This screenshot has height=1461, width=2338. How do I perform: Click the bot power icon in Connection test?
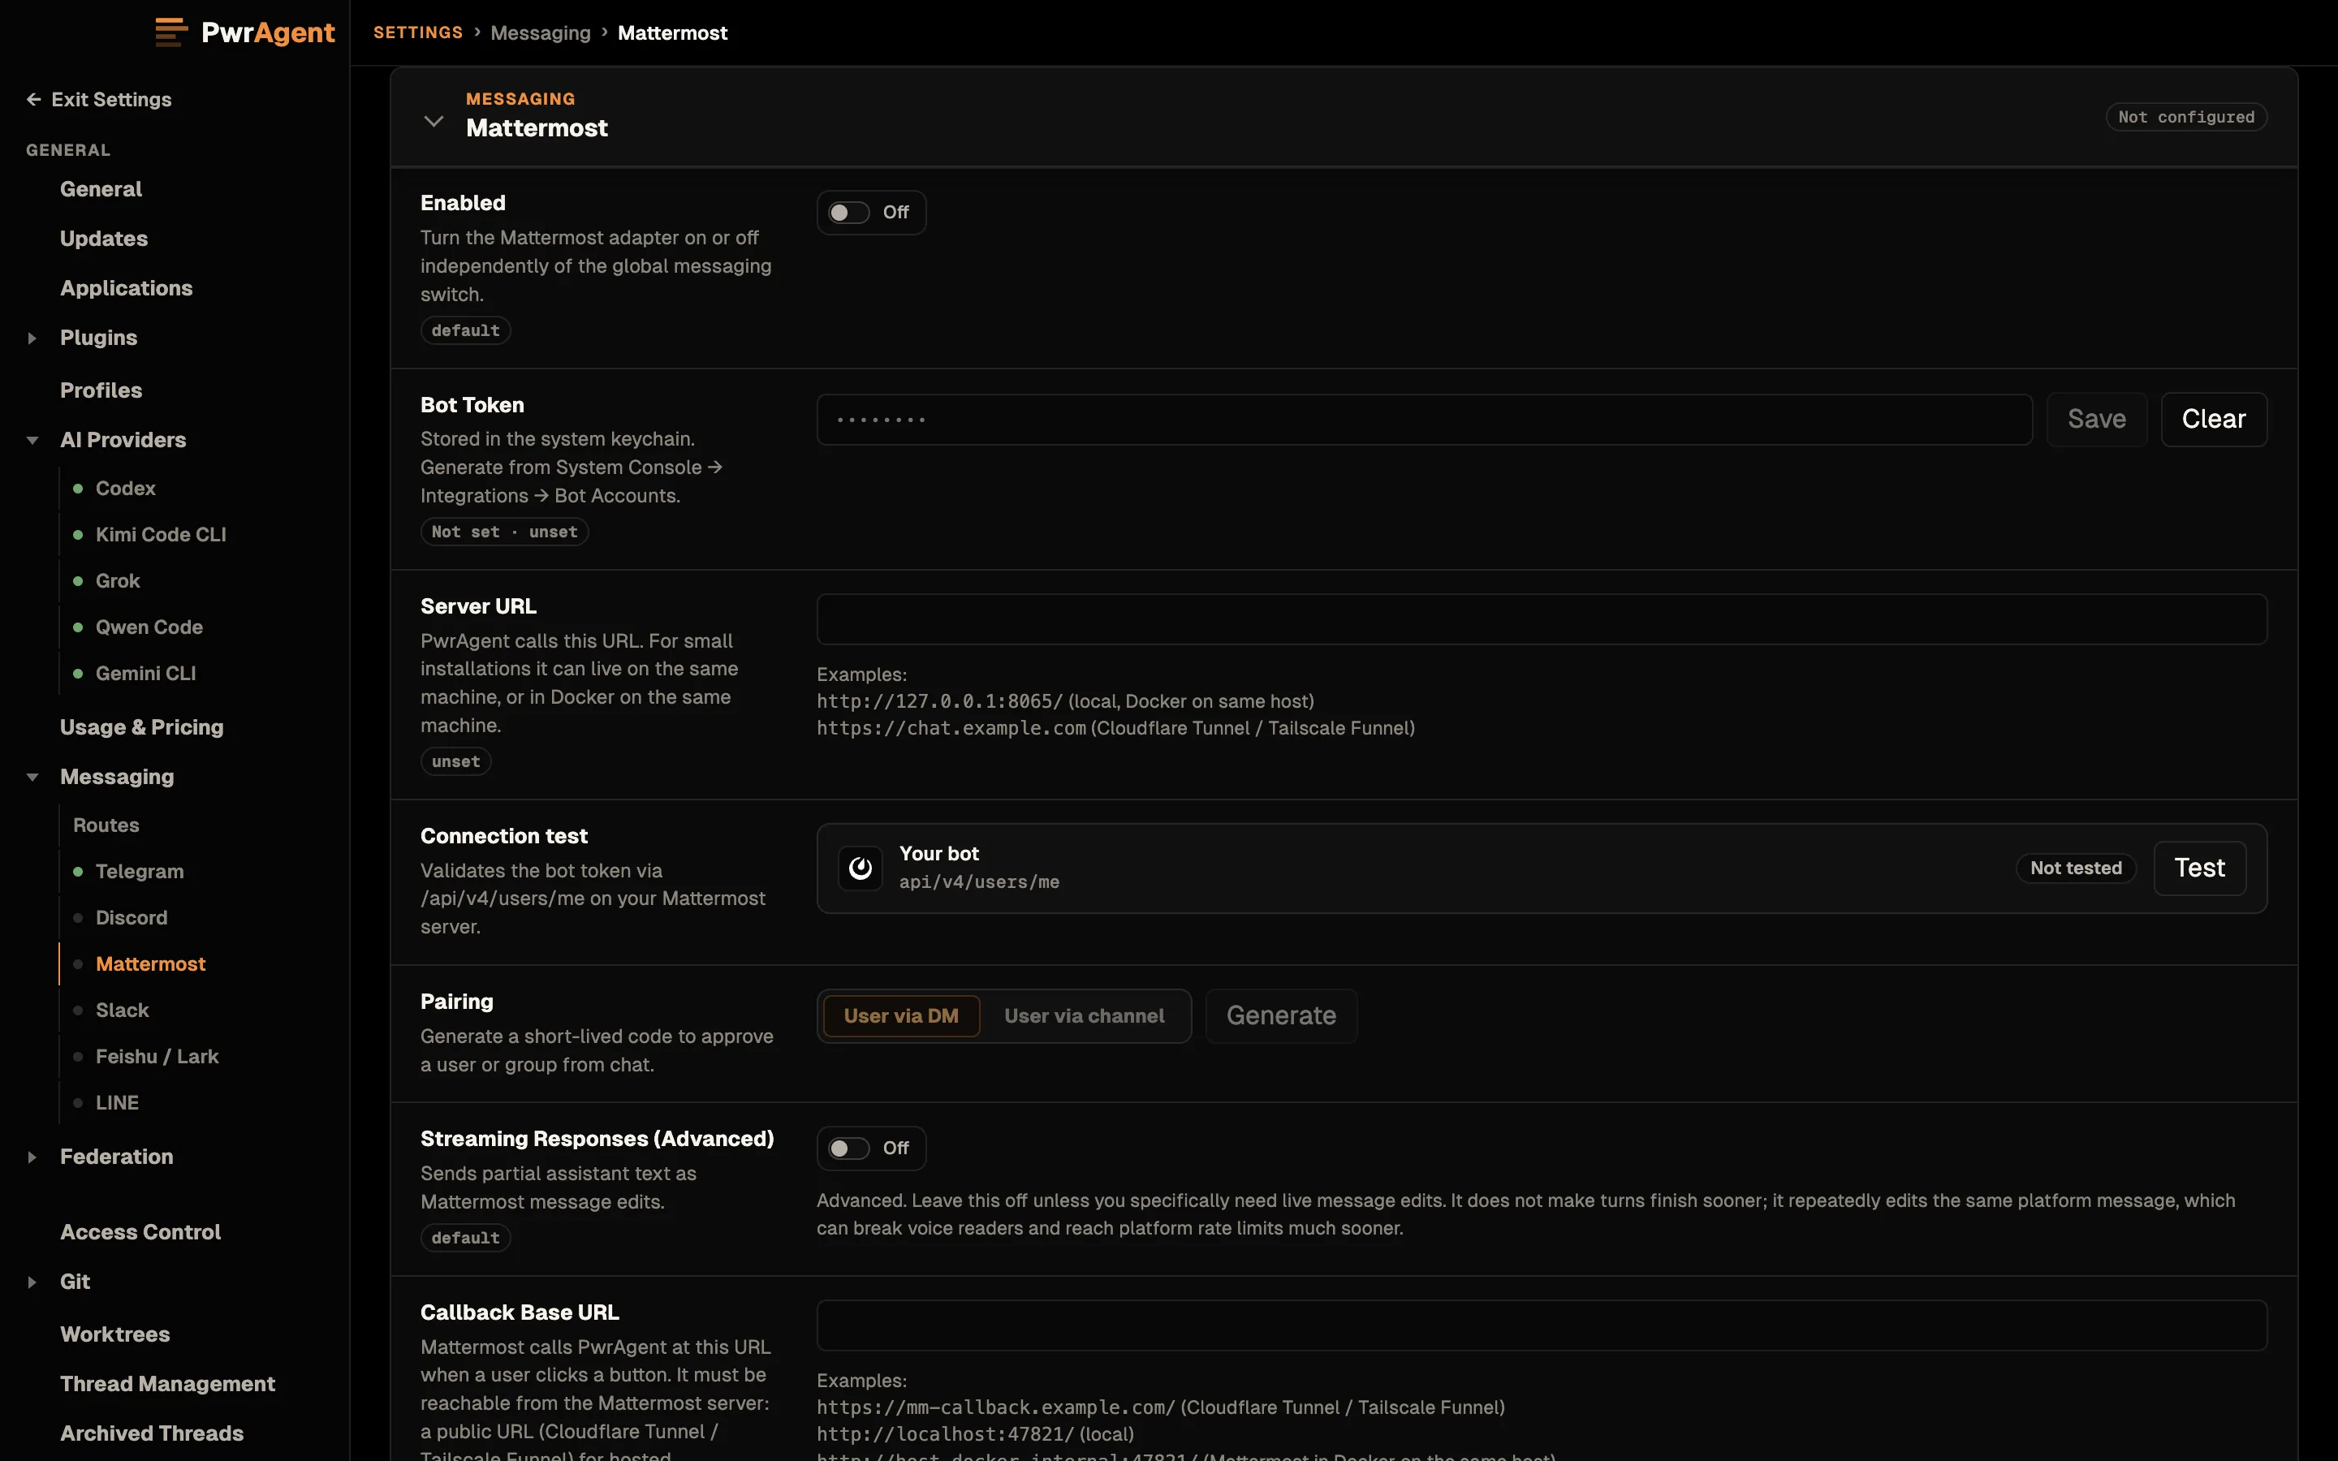pos(860,868)
